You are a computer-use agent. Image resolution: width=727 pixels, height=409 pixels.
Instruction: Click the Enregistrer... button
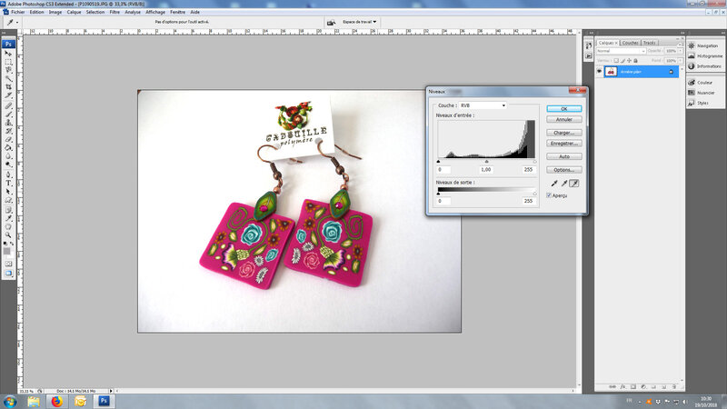(x=563, y=144)
